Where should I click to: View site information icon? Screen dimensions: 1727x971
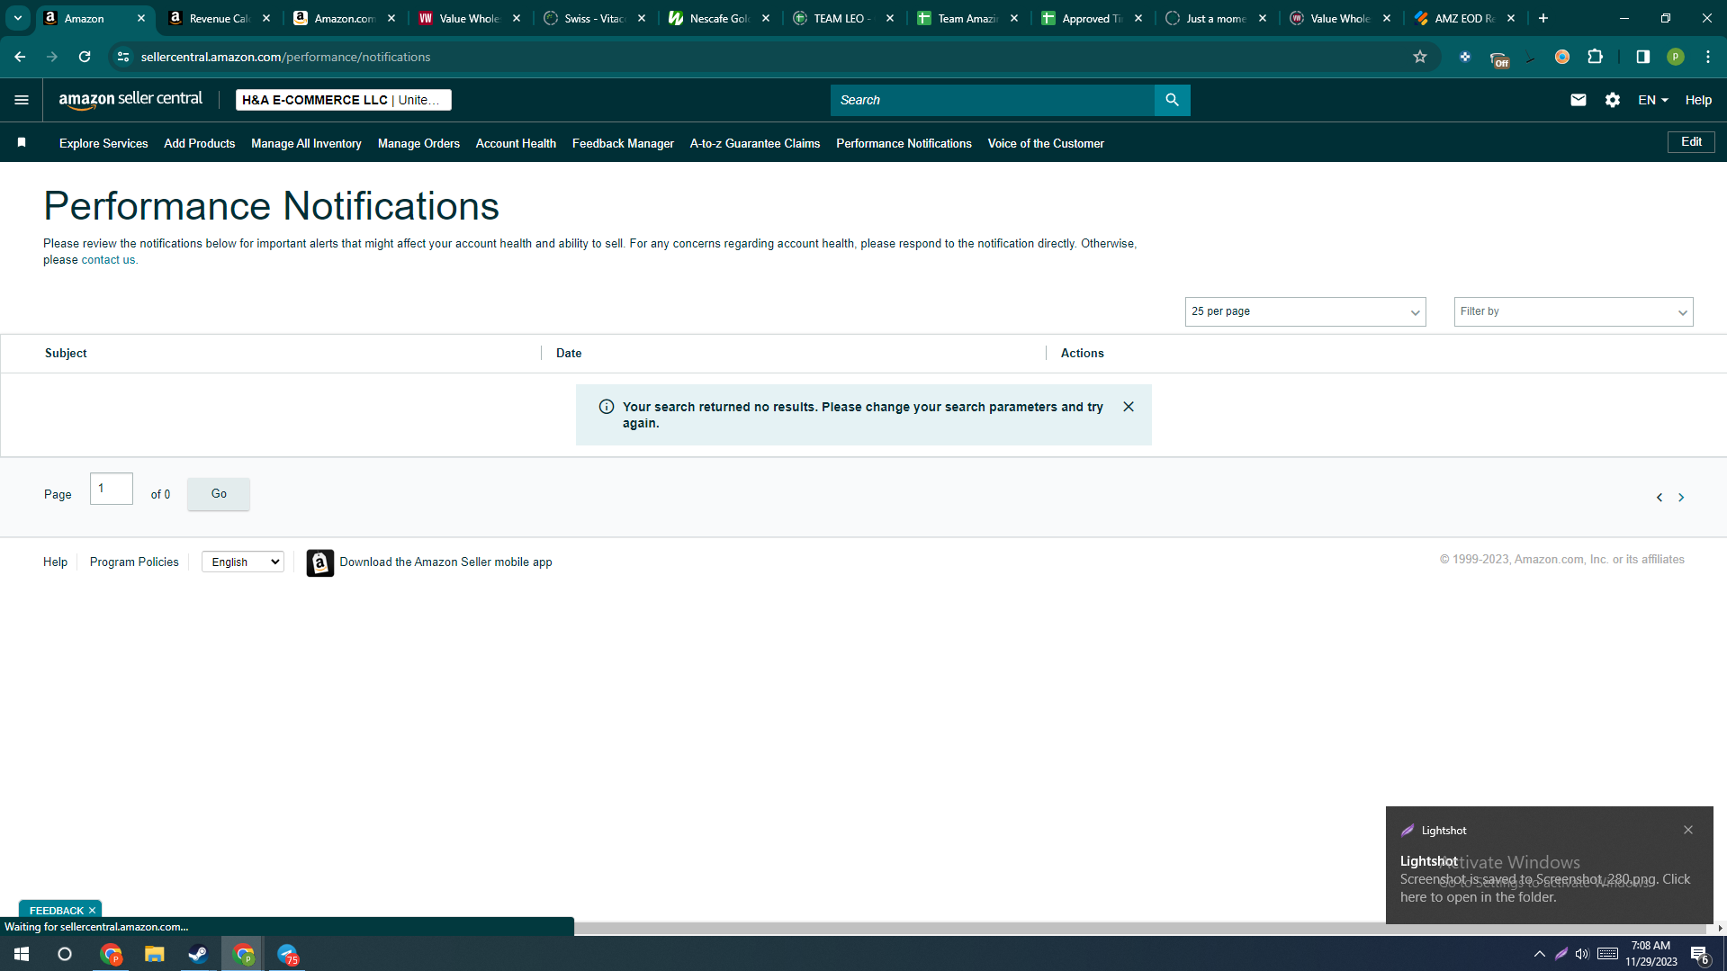tap(123, 57)
